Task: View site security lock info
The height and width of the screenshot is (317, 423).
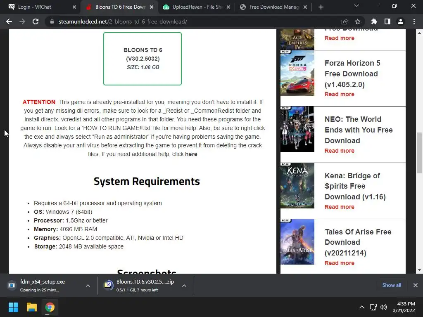Action: click(52, 21)
